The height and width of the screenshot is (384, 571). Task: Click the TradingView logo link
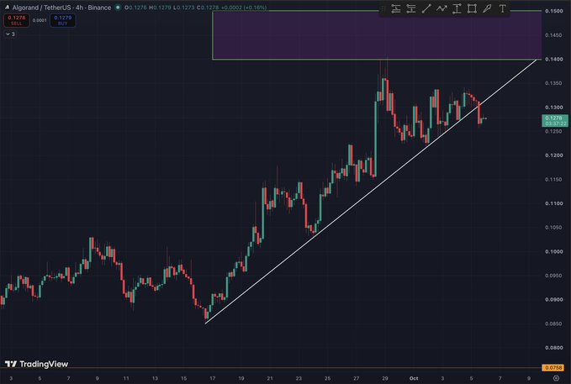click(x=36, y=364)
